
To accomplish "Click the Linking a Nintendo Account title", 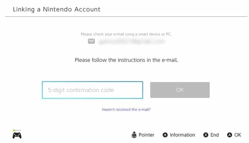I will point(57,9).
